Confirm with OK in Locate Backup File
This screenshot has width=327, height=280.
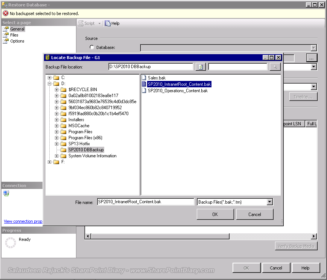[x=215, y=214]
